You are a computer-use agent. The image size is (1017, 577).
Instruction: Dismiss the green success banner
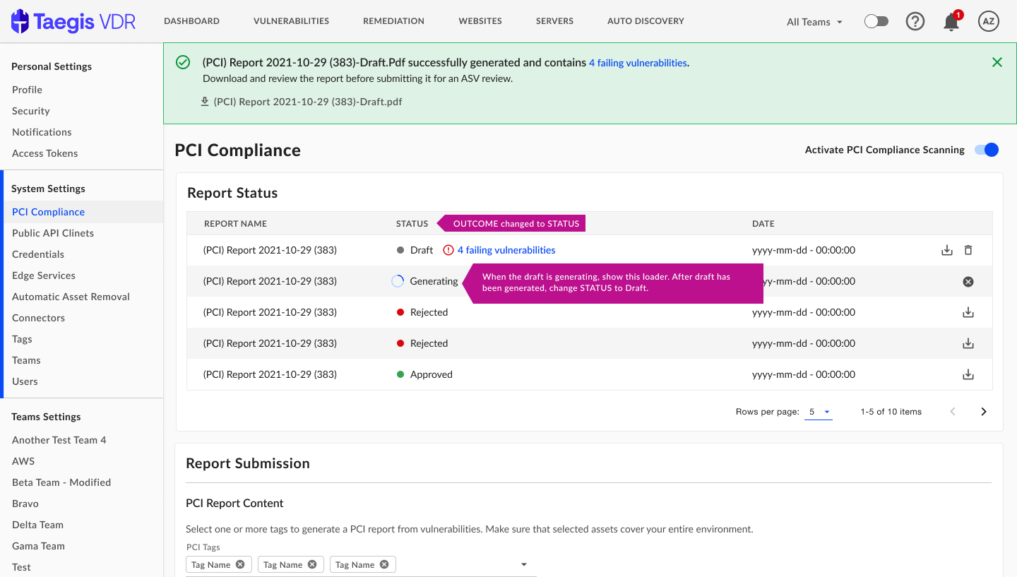click(997, 62)
